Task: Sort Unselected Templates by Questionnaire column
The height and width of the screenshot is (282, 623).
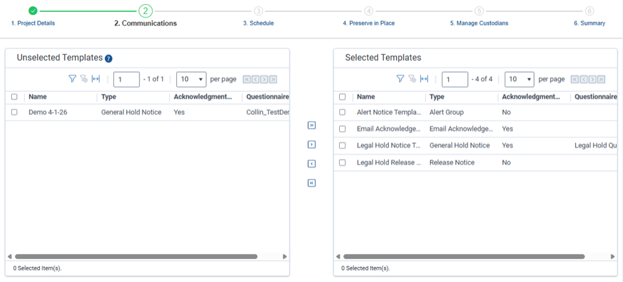Action: point(267,97)
